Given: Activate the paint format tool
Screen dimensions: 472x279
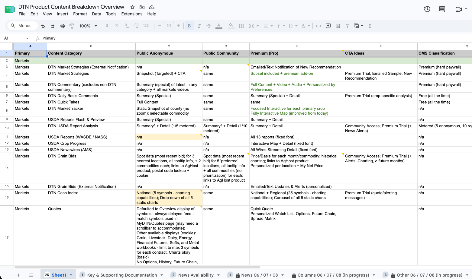Looking at the screenshot, I should coord(72,26).
